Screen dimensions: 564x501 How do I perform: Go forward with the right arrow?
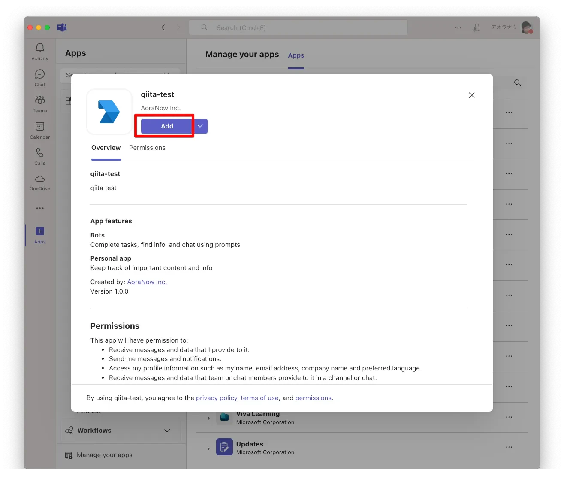click(x=179, y=27)
